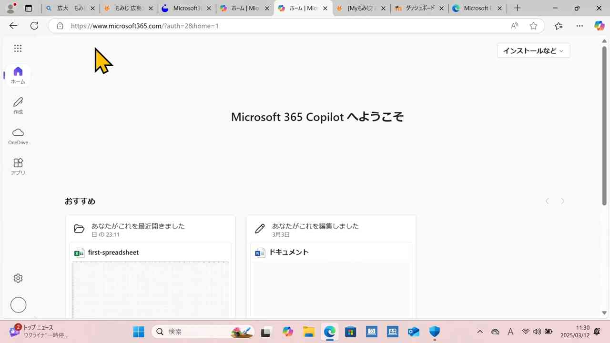The height and width of the screenshot is (343, 610).
Task: Close the active ホーム tab
Action: tap(325, 8)
